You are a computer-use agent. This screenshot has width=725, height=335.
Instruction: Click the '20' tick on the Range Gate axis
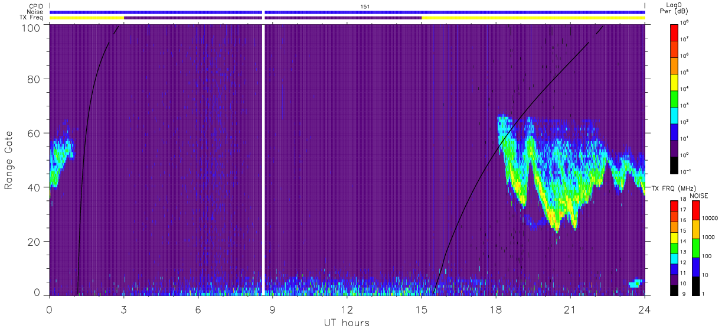tap(32, 241)
